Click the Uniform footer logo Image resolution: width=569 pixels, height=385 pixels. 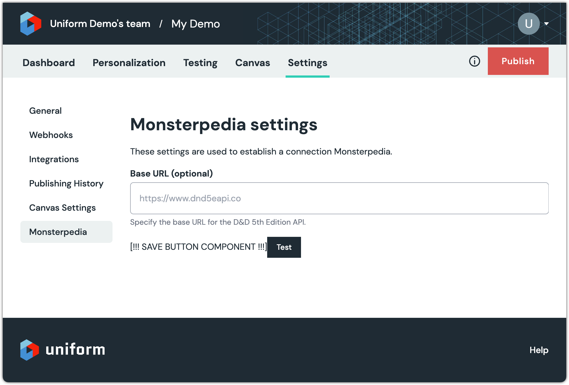pyautogui.click(x=62, y=350)
